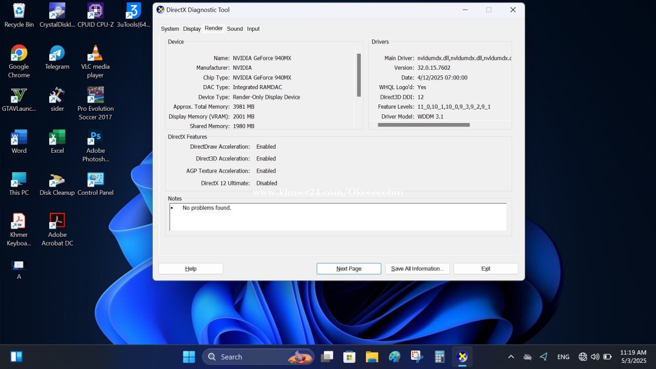
Task: Click the Feature Levels value 11_0,10_1
Action: click(x=454, y=107)
